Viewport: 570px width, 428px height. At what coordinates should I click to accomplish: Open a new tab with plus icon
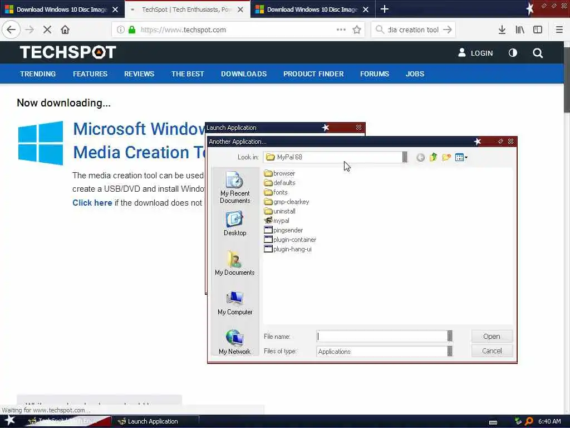point(385,9)
